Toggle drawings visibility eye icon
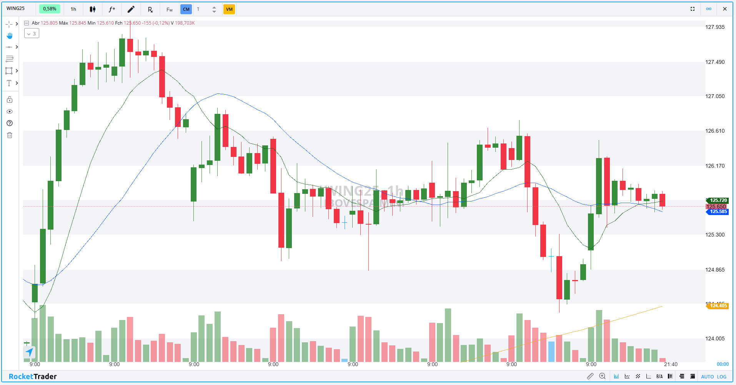 (x=10, y=112)
